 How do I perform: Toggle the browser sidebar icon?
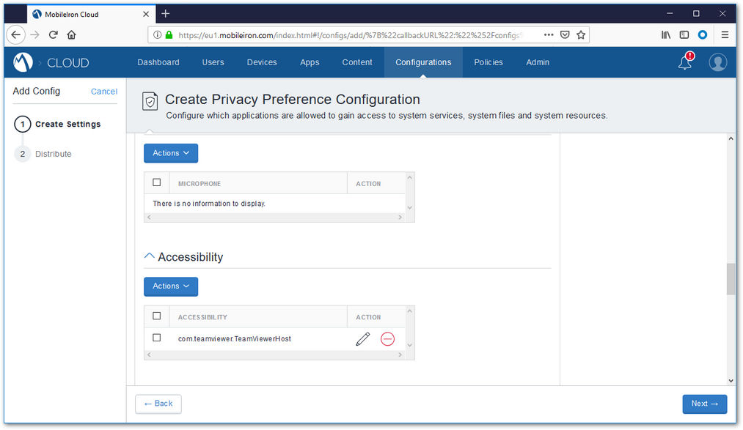(684, 34)
